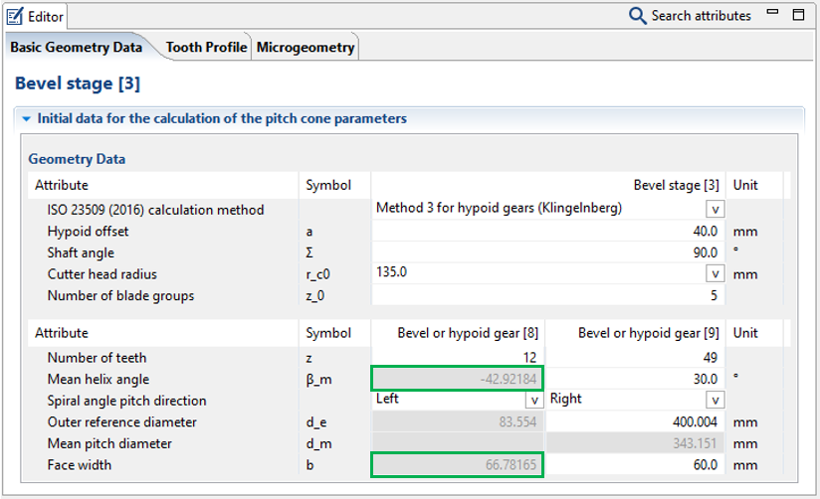Open ISO 23509 calculation method dropdown
The width and height of the screenshot is (820, 499).
[x=715, y=210]
